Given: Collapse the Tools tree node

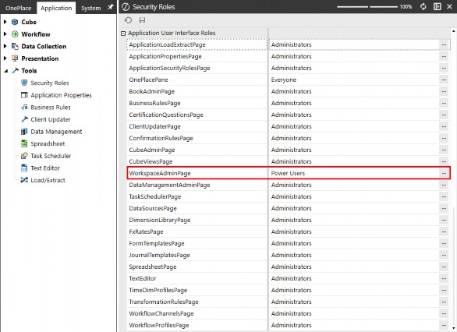Looking at the screenshot, I should [5, 71].
